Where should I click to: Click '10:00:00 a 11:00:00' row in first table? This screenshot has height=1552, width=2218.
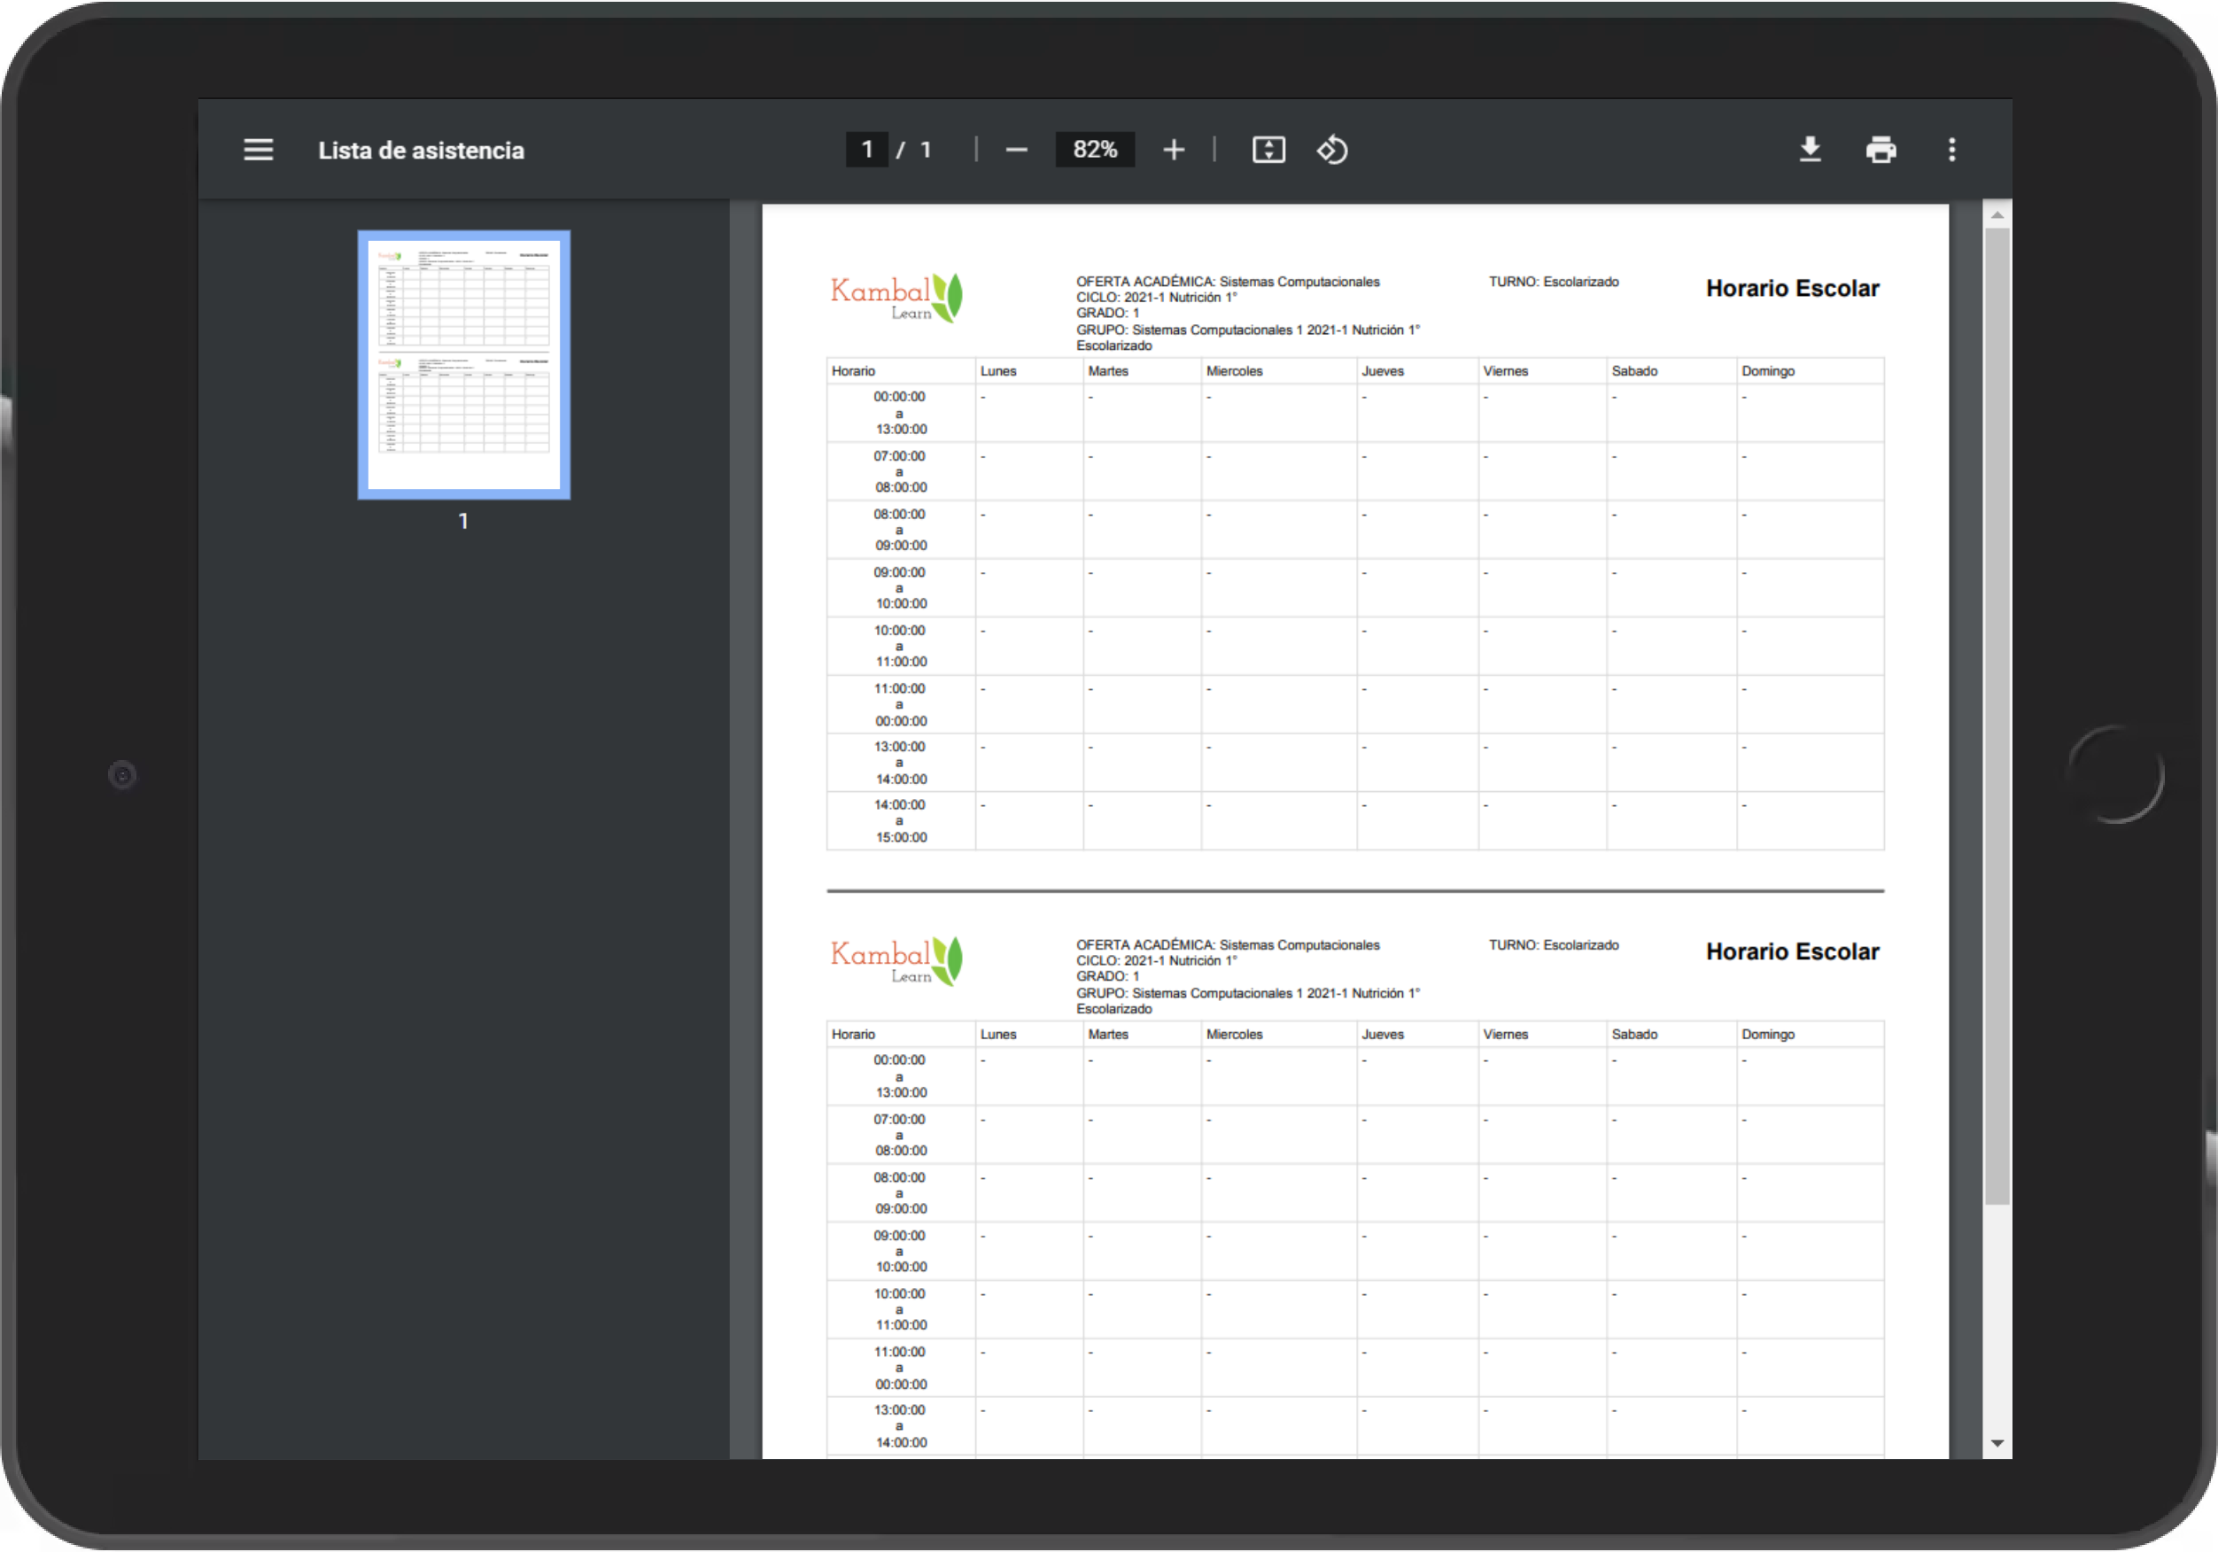pyautogui.click(x=1355, y=647)
